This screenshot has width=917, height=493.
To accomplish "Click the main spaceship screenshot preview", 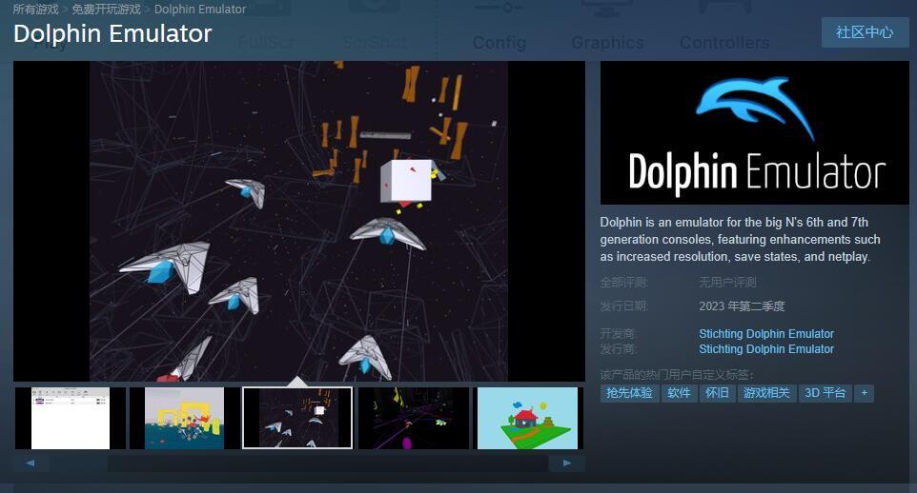I will [x=299, y=222].
